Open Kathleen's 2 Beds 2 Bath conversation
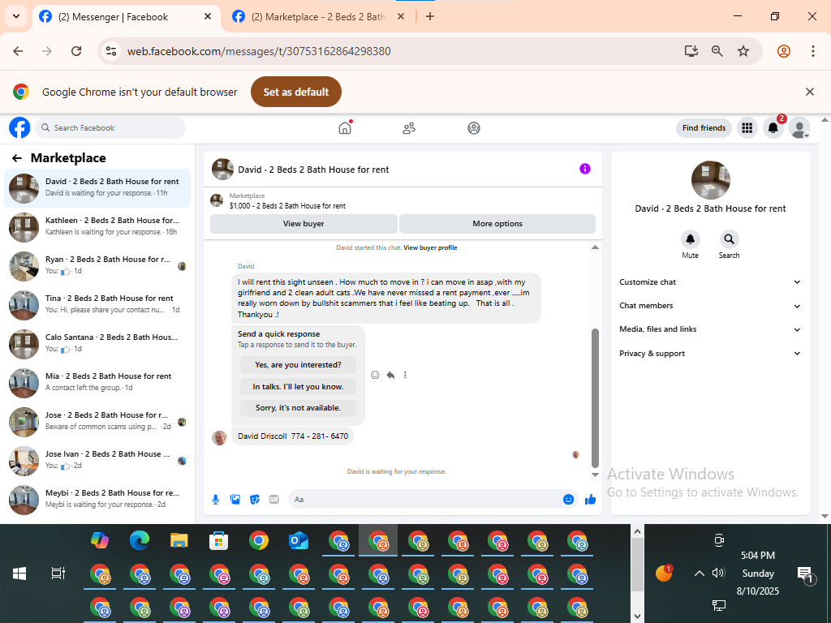831x623 pixels. pyautogui.click(x=97, y=227)
